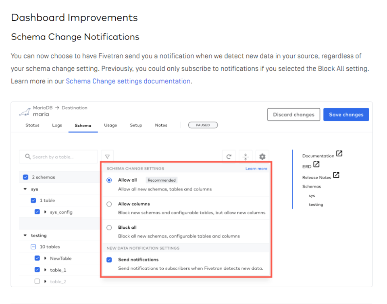Expand the sys_config table row
Image resolution: width=387 pixels, height=304 pixels.
[45, 212]
